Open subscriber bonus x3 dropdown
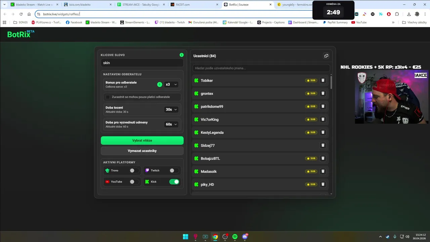Image resolution: width=430 pixels, height=242 pixels. 171,84
